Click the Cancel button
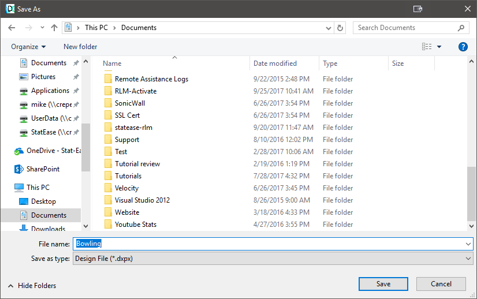The height and width of the screenshot is (299, 477). [x=441, y=284]
